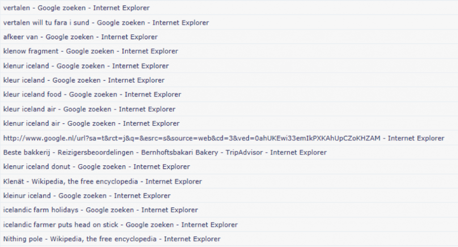Click the 'afkeer van' Google search entry
The width and height of the screenshot is (458, 247).
(x=81, y=37)
